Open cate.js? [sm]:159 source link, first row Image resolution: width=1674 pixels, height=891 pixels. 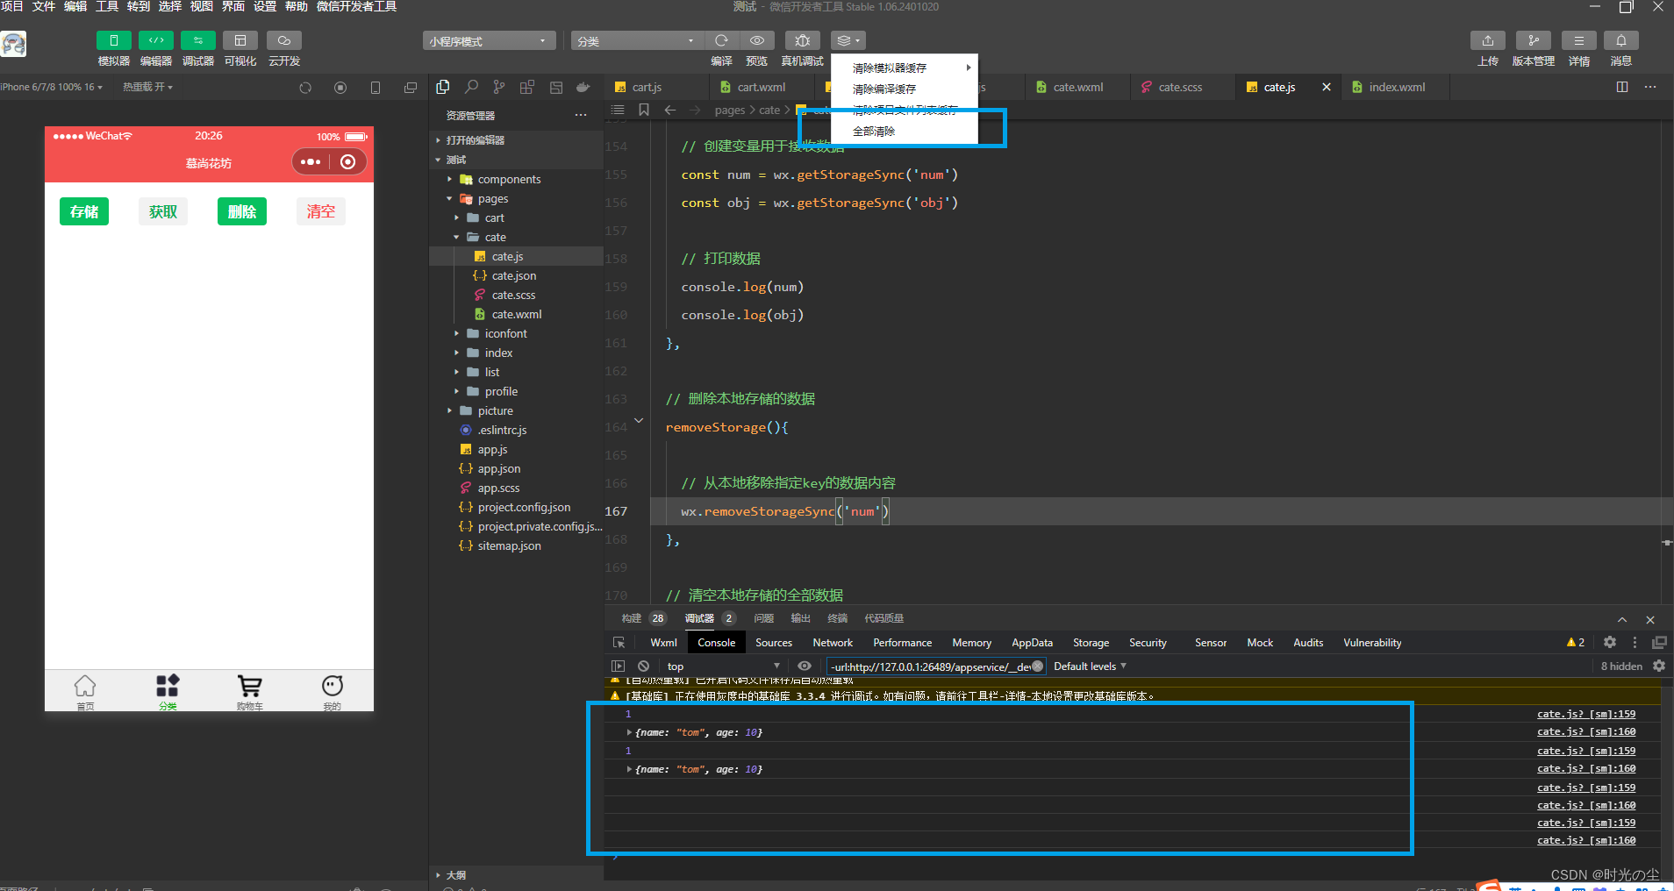(1586, 714)
